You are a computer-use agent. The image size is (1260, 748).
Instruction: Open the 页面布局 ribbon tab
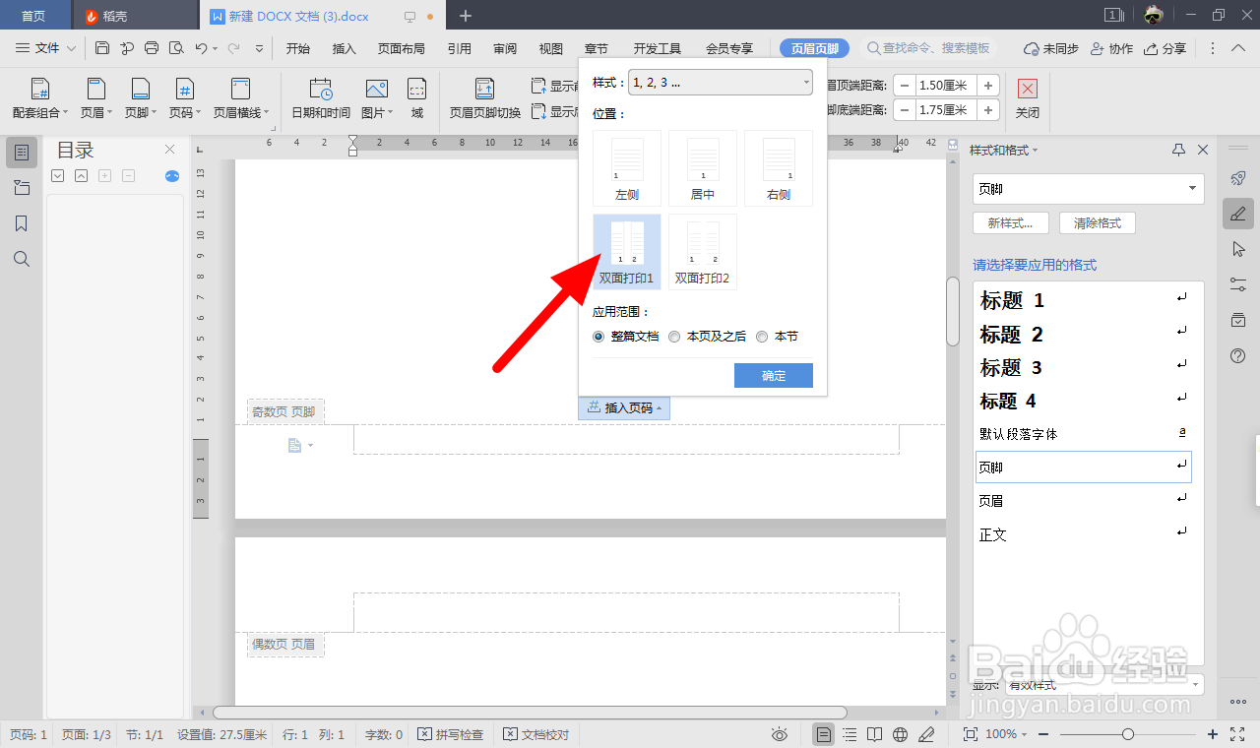pyautogui.click(x=402, y=48)
